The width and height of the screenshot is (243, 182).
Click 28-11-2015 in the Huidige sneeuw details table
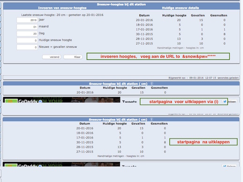pyautogui.click(x=144, y=39)
